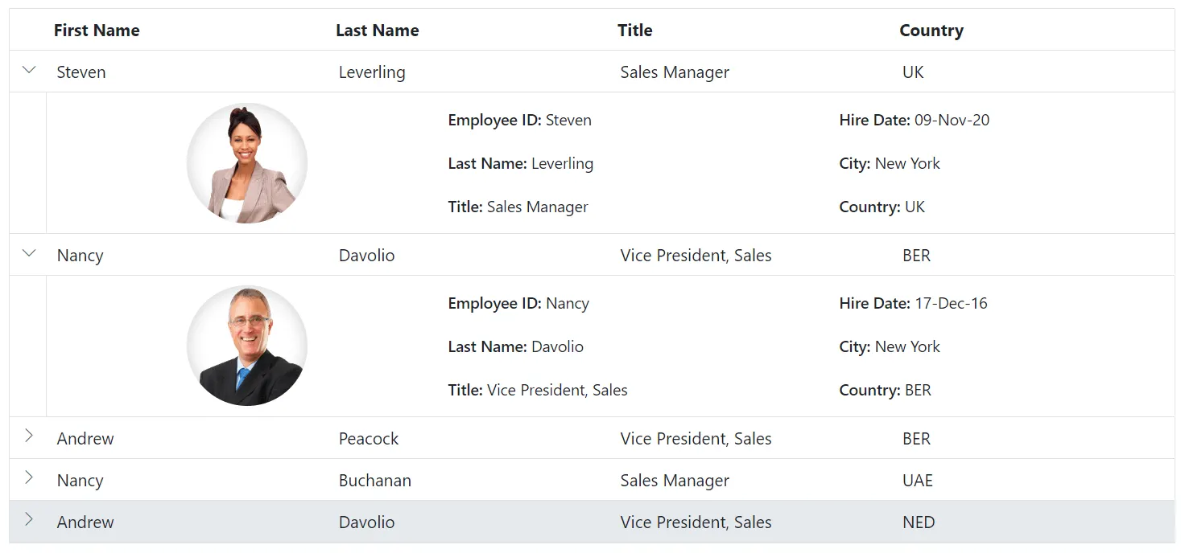Image resolution: width=1181 pixels, height=553 pixels.
Task: Sort the grid by Last Name column
Action: click(378, 30)
